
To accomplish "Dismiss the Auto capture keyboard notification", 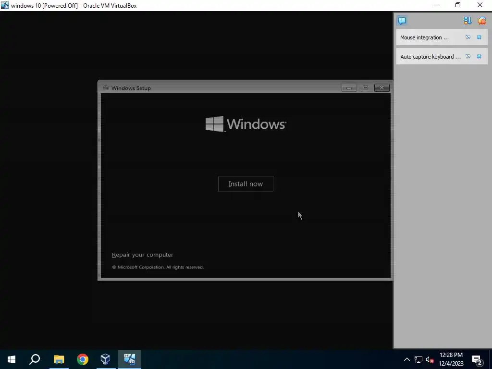I will click(479, 57).
